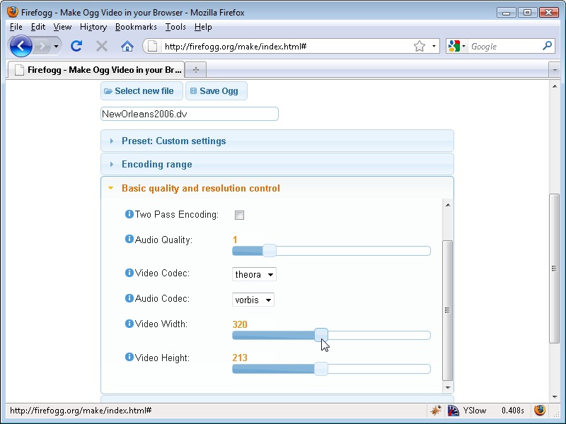566x424 pixels.
Task: Go to browser home page
Action: pyautogui.click(x=127, y=45)
